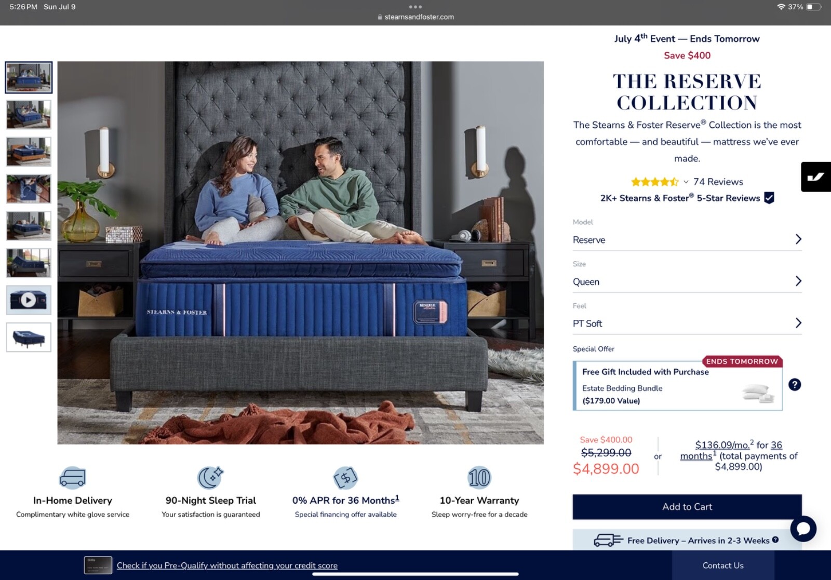Open the free delivery info tooltip icon
Viewport: 831px width, 580px height.
click(775, 539)
